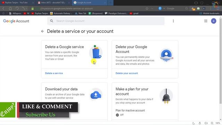The width and height of the screenshot is (222, 125).
Task: Click the search magnifier in Google Account search
Action: pyautogui.click(x=52, y=21)
